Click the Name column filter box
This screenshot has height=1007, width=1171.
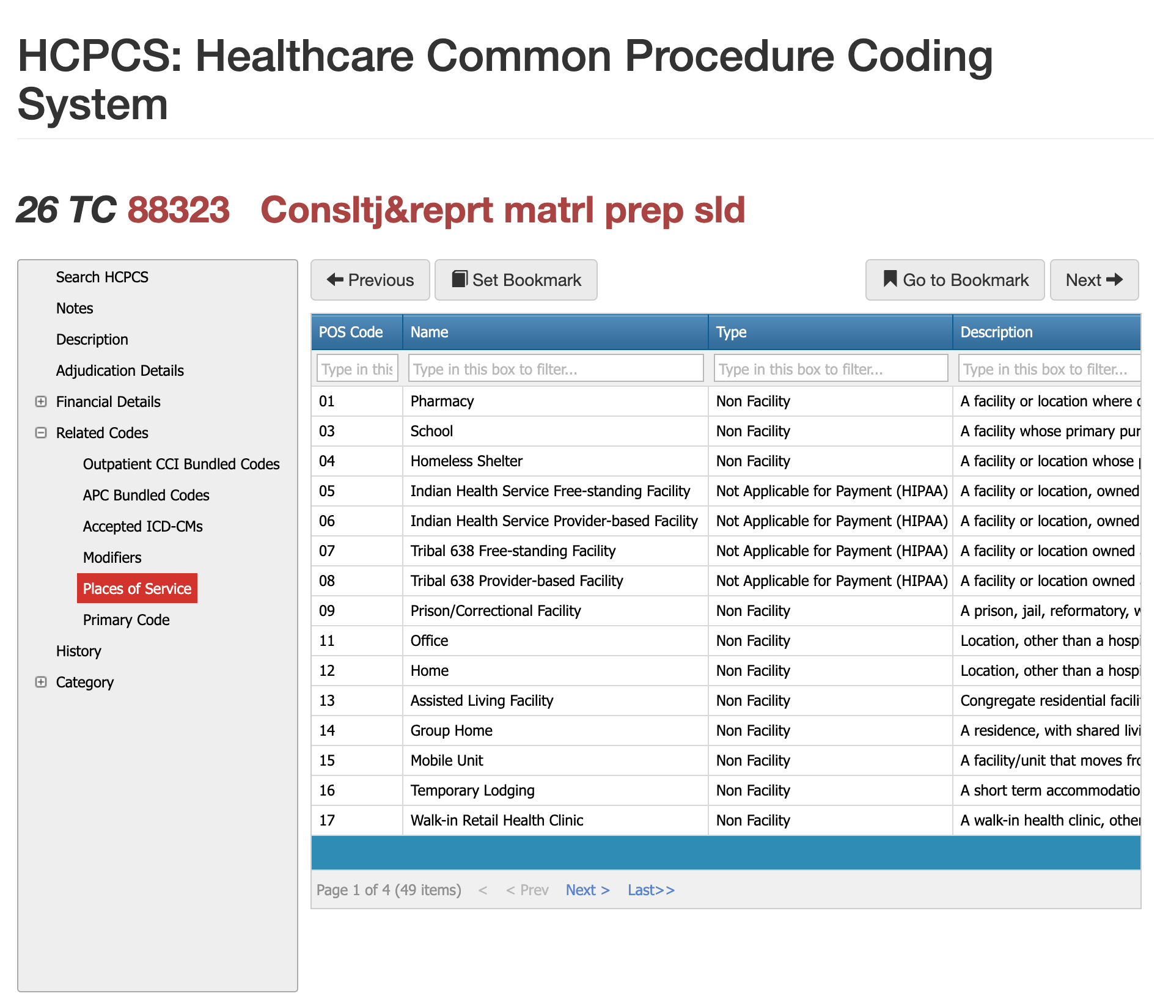[x=555, y=368]
